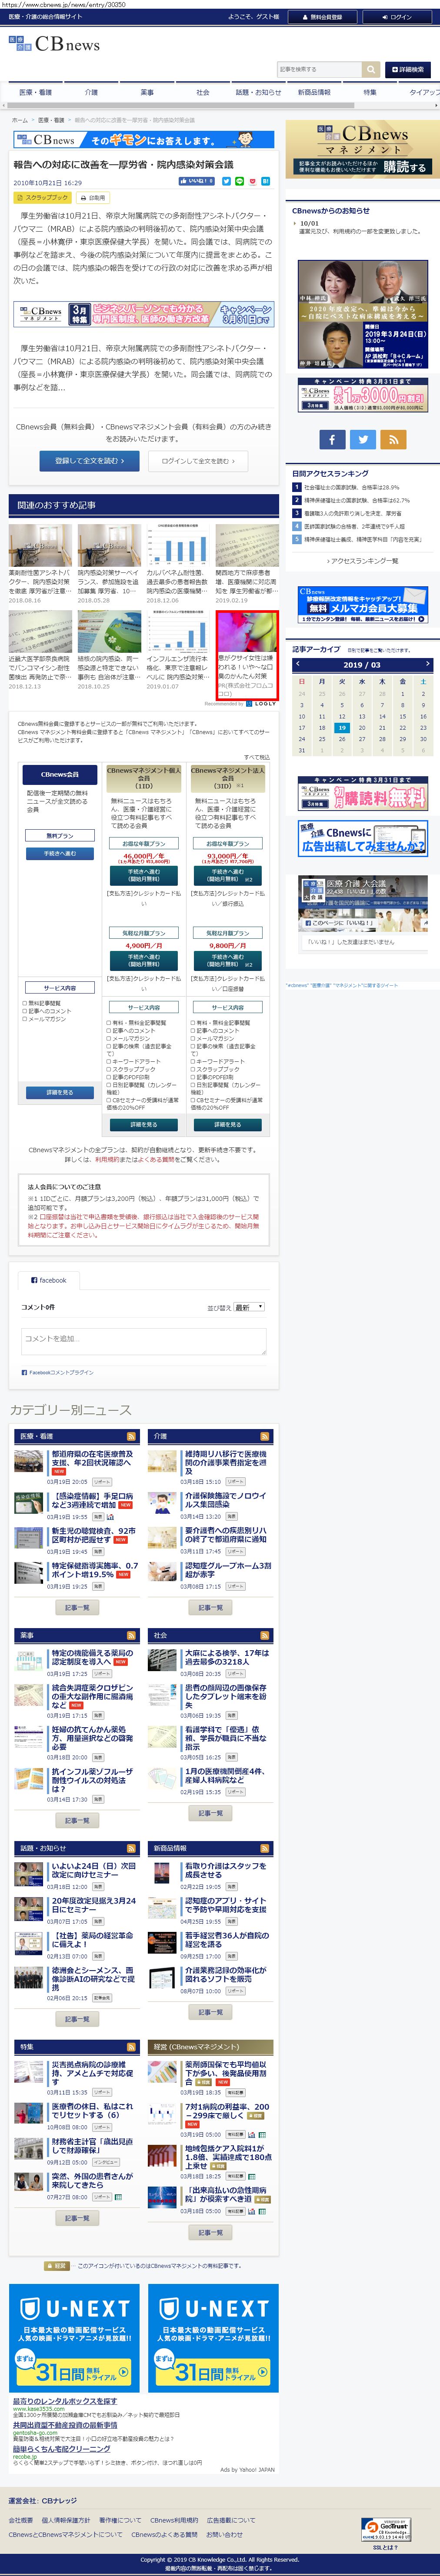Select the facebook comments tab
The image size is (440, 2576).
tap(49, 1280)
